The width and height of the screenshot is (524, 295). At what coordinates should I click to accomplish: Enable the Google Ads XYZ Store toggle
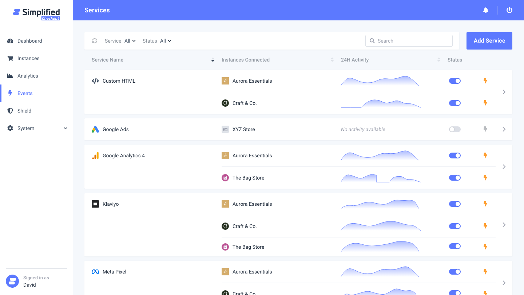point(455,129)
